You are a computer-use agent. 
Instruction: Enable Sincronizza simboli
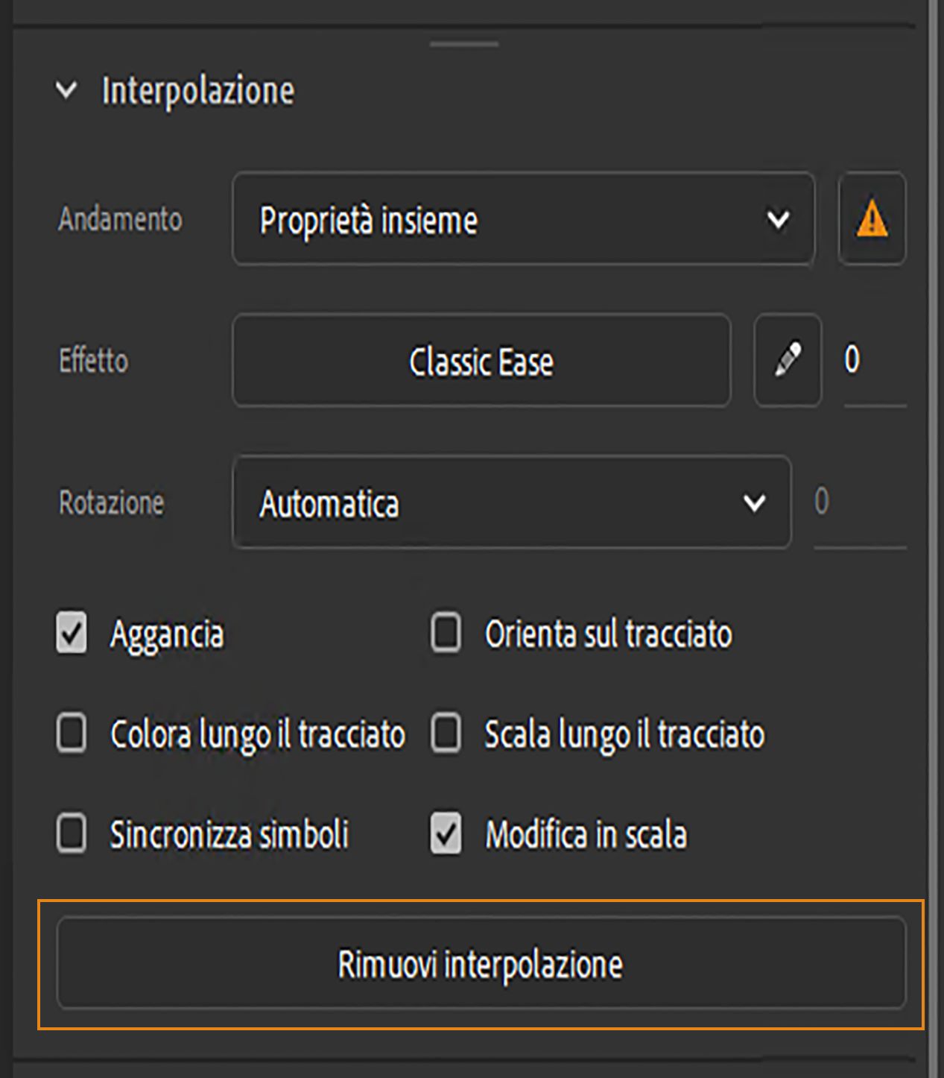tap(71, 834)
